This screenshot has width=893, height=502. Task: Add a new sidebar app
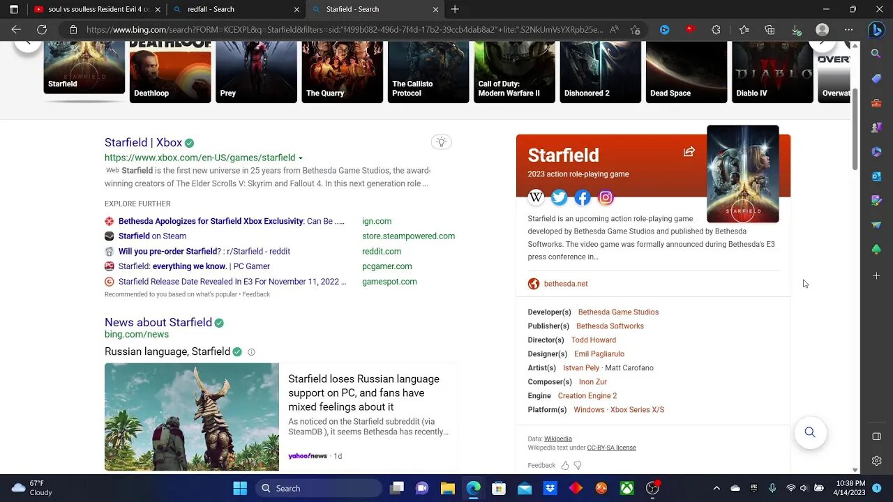(876, 275)
